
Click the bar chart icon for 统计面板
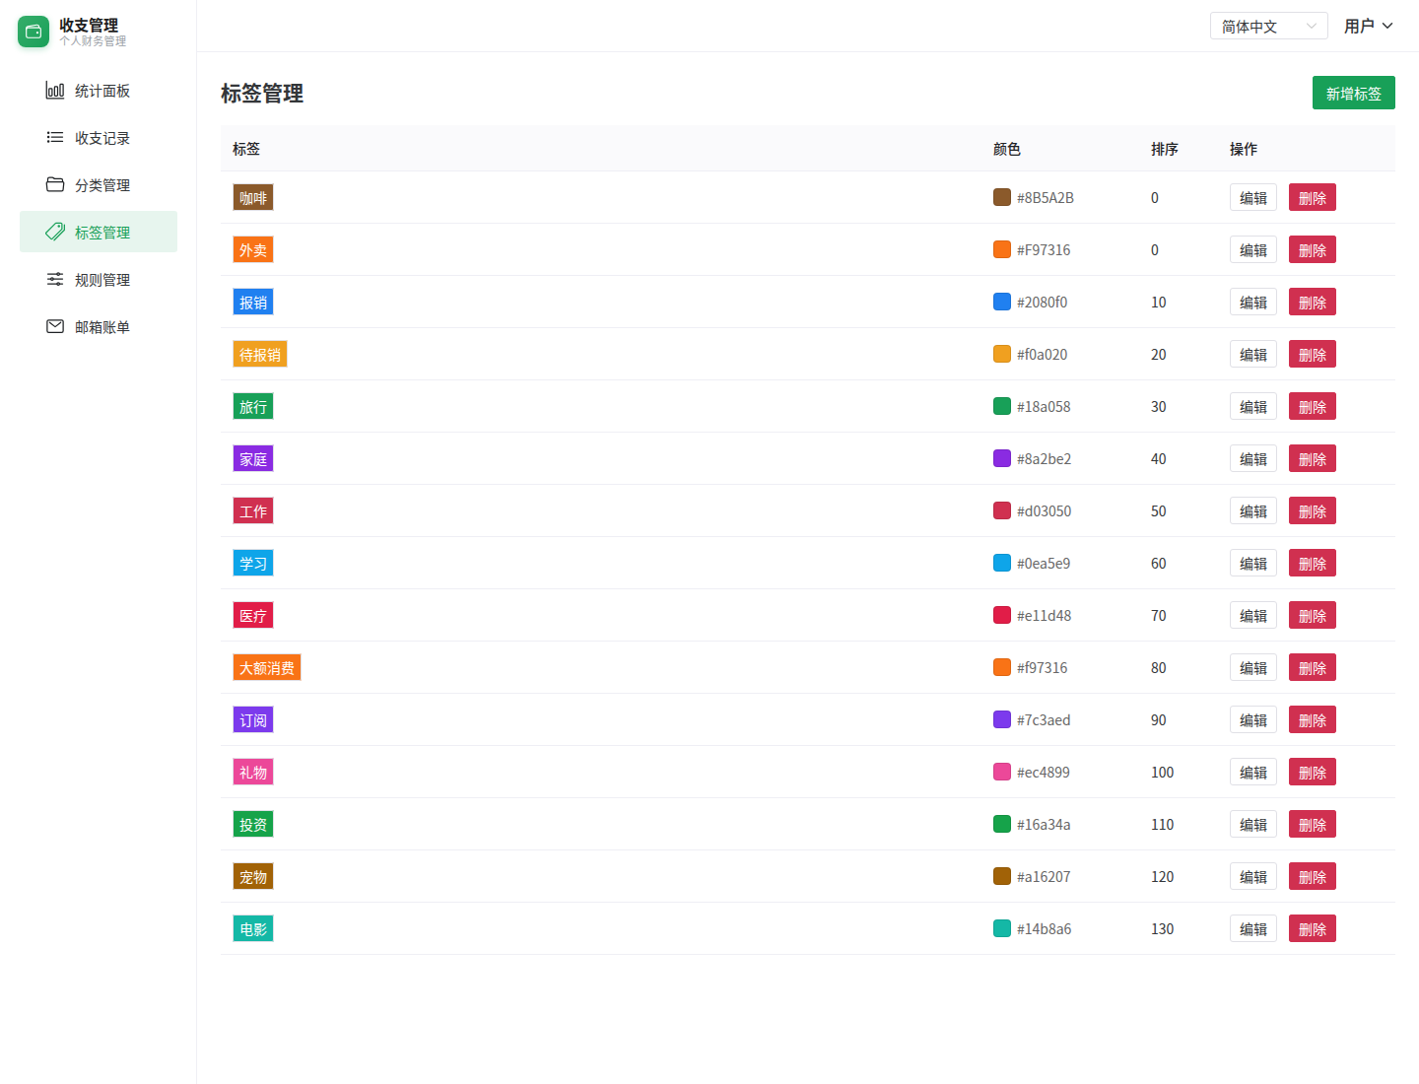coord(55,91)
